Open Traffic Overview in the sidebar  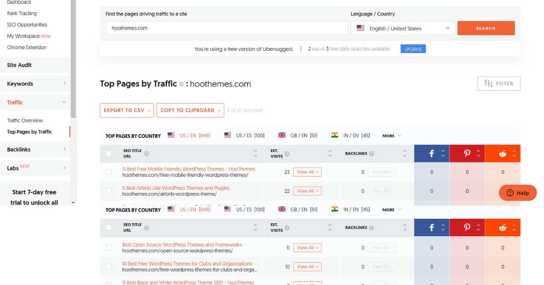[25, 120]
